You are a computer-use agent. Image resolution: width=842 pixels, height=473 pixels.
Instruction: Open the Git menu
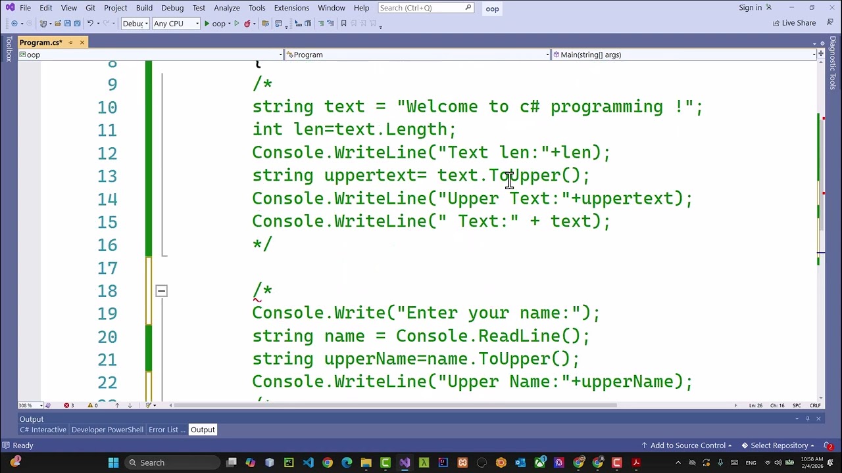(x=90, y=8)
